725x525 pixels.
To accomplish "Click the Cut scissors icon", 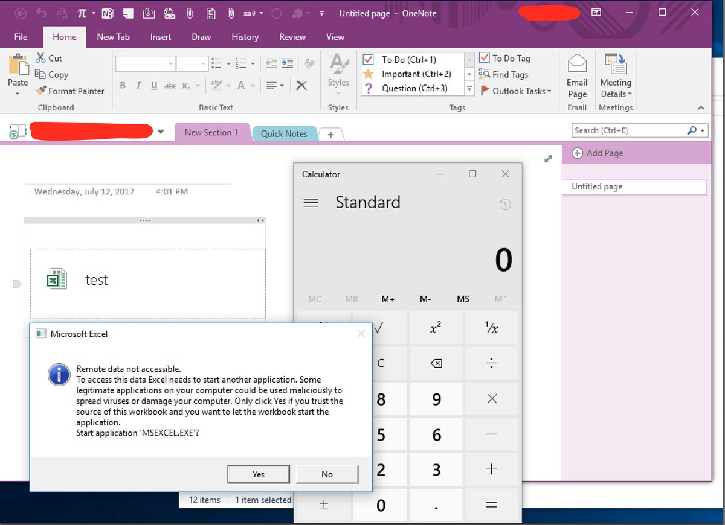I will pyautogui.click(x=40, y=58).
